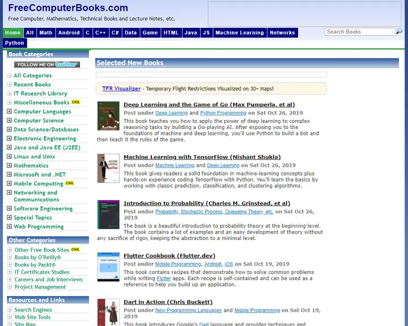
Task: Click the FreeComputerBooks.com site title
Action: (68, 8)
